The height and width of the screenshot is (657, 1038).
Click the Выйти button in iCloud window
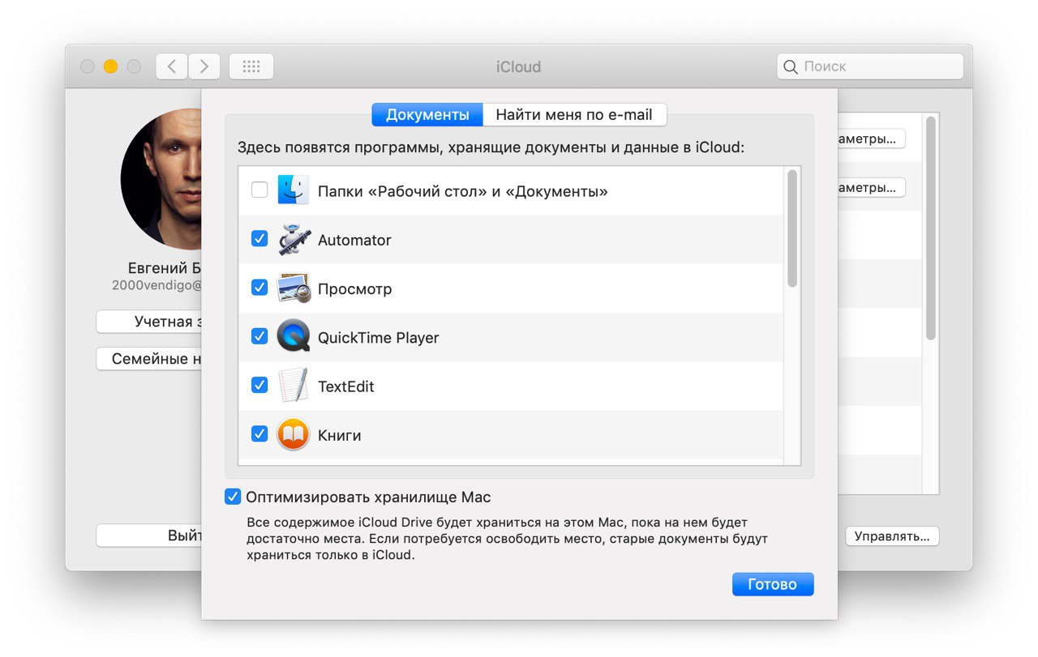(149, 535)
